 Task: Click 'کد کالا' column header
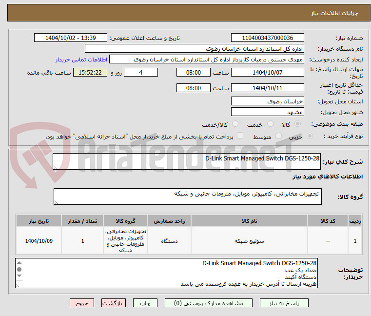tap(328, 221)
